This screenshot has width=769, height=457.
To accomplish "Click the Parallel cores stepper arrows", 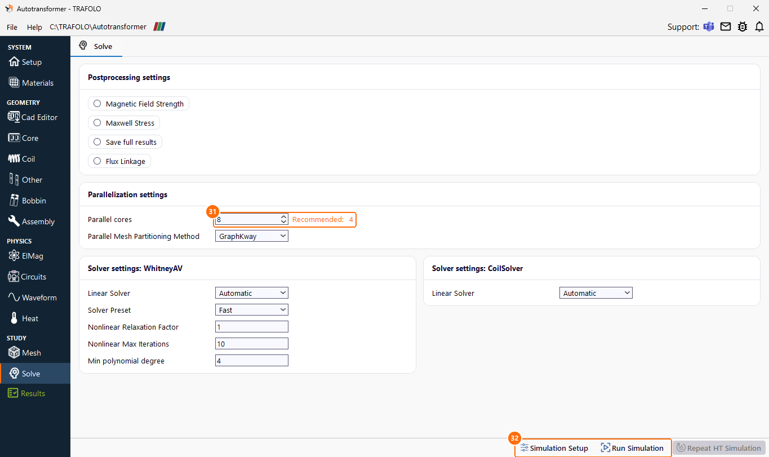I will tap(283, 219).
